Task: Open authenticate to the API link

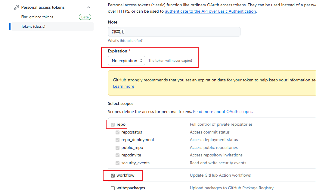Action: [210, 11]
